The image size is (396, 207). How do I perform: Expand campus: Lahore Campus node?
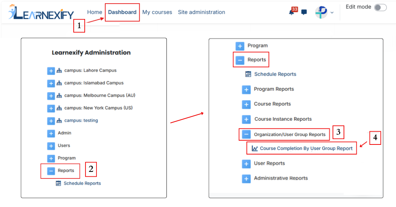(51, 71)
